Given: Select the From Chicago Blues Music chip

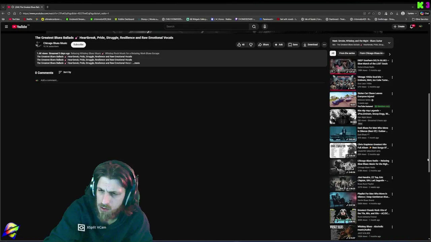Looking at the screenshot, I should [x=372, y=53].
